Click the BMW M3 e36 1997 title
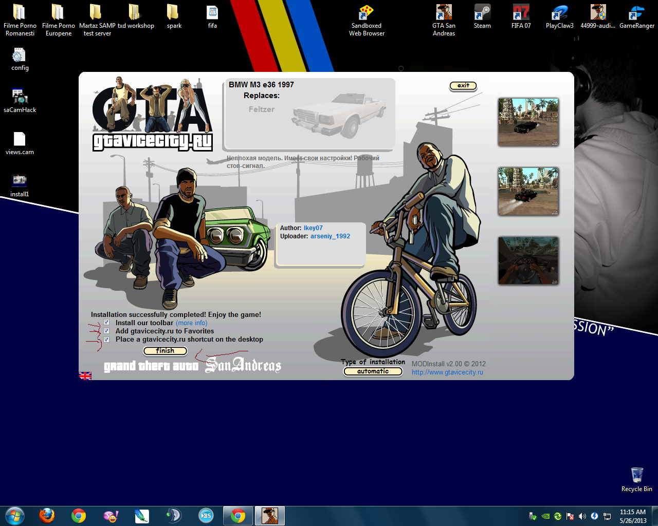Viewport: 658px width, 526px height. pyautogui.click(x=261, y=85)
